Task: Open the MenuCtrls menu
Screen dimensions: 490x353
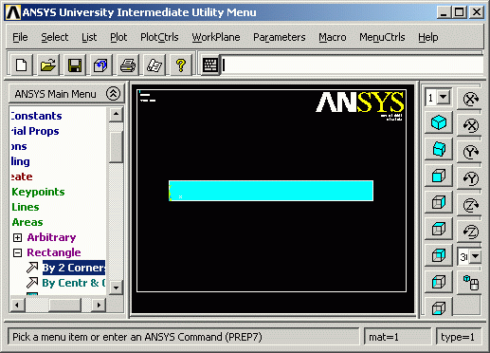Action: tap(382, 37)
